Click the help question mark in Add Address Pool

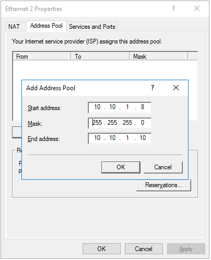(x=153, y=88)
